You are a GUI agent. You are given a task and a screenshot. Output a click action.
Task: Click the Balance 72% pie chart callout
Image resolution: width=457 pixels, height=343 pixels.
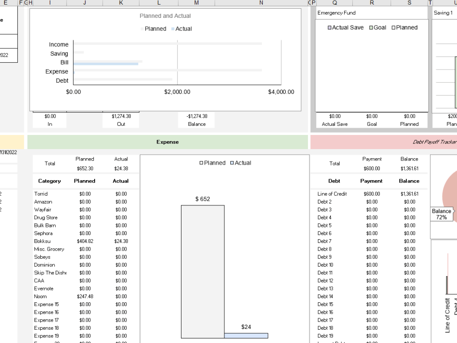click(x=441, y=214)
